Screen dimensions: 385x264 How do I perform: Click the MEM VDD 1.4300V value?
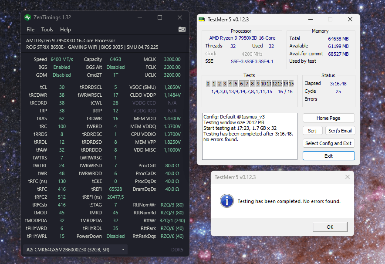pyautogui.click(x=172, y=118)
